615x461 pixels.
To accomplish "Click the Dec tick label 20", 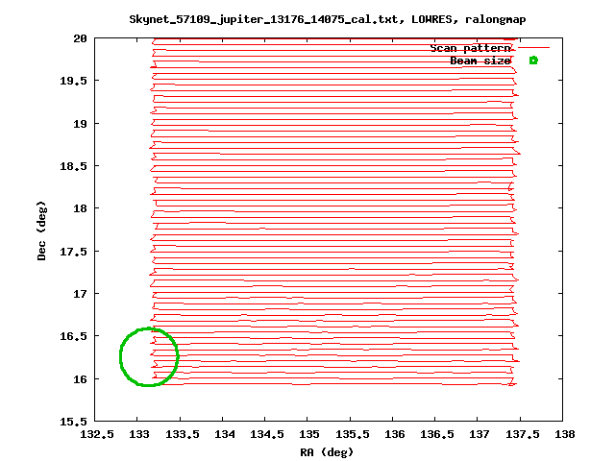I will point(80,38).
